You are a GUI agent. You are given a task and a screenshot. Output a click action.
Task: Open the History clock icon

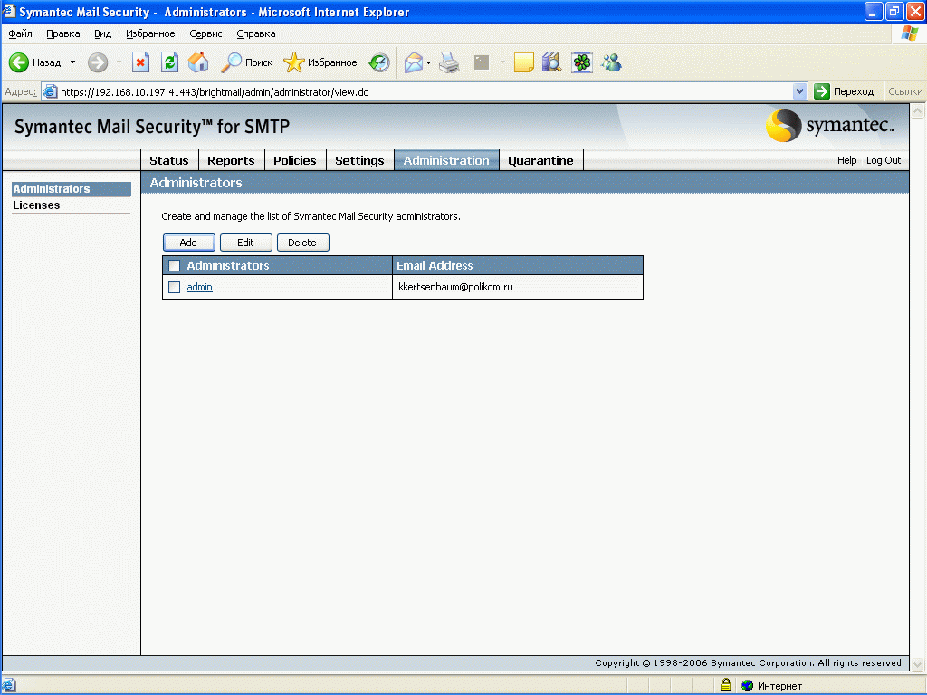379,62
